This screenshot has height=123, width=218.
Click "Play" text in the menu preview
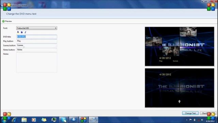point(161,61)
